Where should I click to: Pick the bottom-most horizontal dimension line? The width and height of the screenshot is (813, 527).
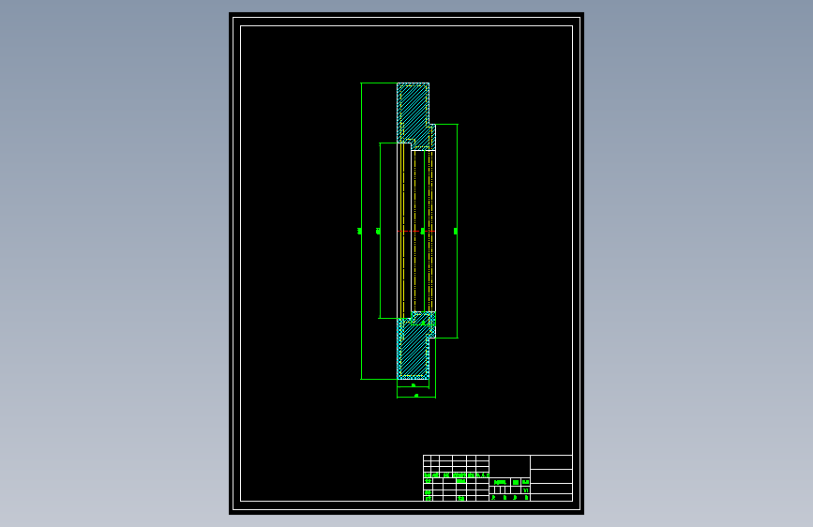(x=416, y=398)
